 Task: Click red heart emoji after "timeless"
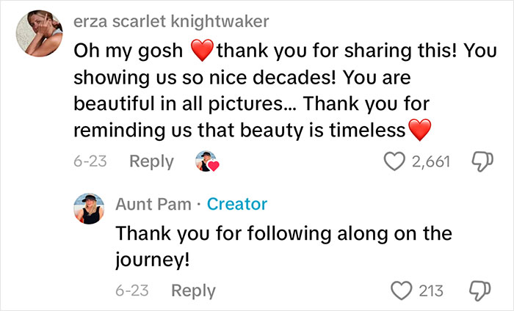coord(418,131)
